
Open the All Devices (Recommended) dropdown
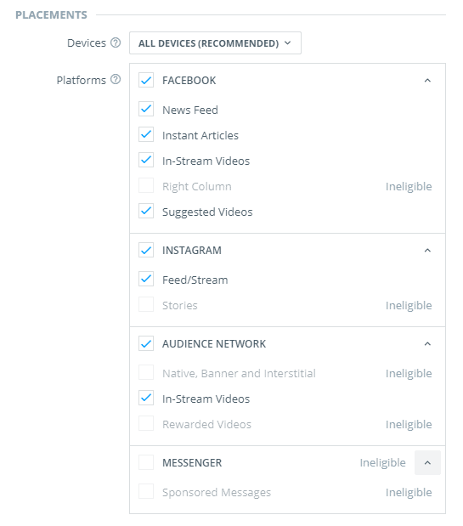coord(215,43)
